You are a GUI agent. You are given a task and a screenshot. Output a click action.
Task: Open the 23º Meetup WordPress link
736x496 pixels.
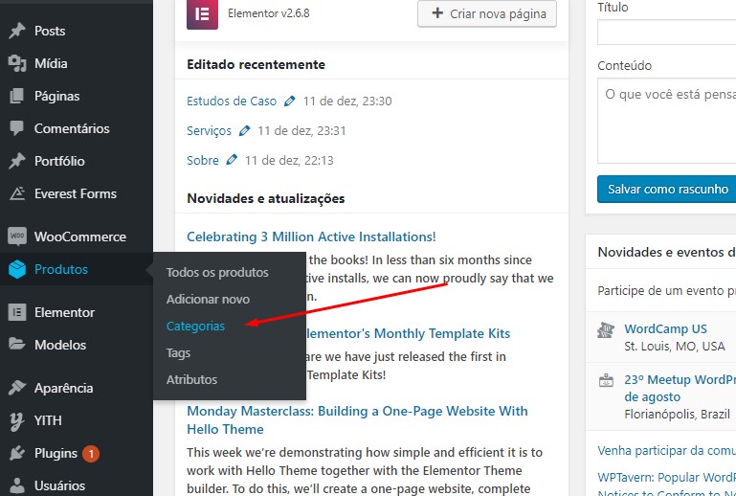pos(680,388)
